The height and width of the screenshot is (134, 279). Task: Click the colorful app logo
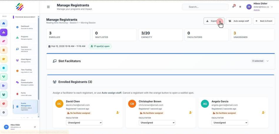pyautogui.click(x=20, y=7)
